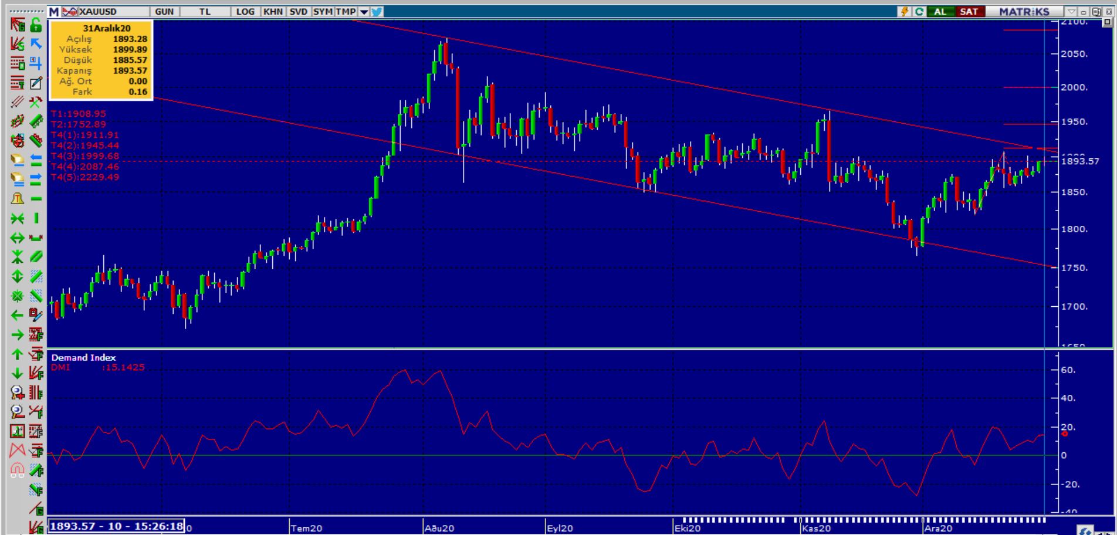
Task: Select the green vertical line tool
Action: [x=36, y=218]
